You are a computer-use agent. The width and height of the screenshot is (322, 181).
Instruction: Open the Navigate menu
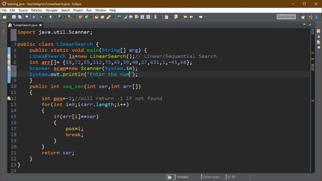point(51,10)
